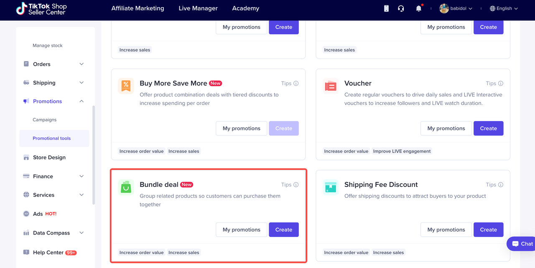Open the English language dropdown
Image resolution: width=535 pixels, height=268 pixels.
pyautogui.click(x=504, y=8)
